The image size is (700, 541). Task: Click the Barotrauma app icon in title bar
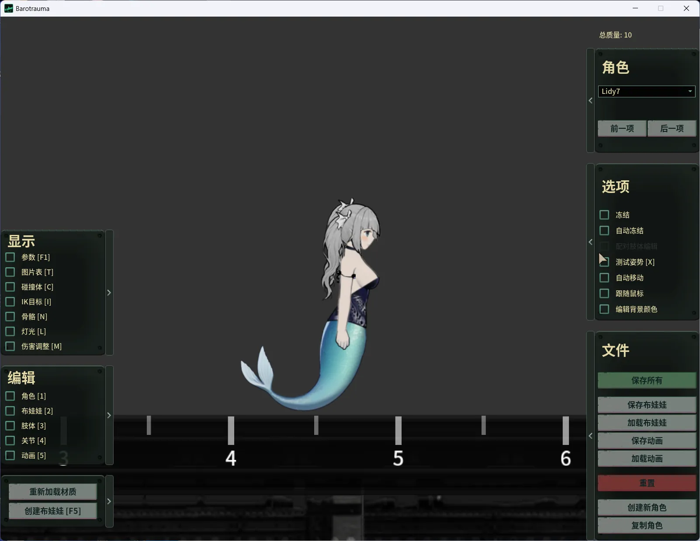(x=8, y=8)
